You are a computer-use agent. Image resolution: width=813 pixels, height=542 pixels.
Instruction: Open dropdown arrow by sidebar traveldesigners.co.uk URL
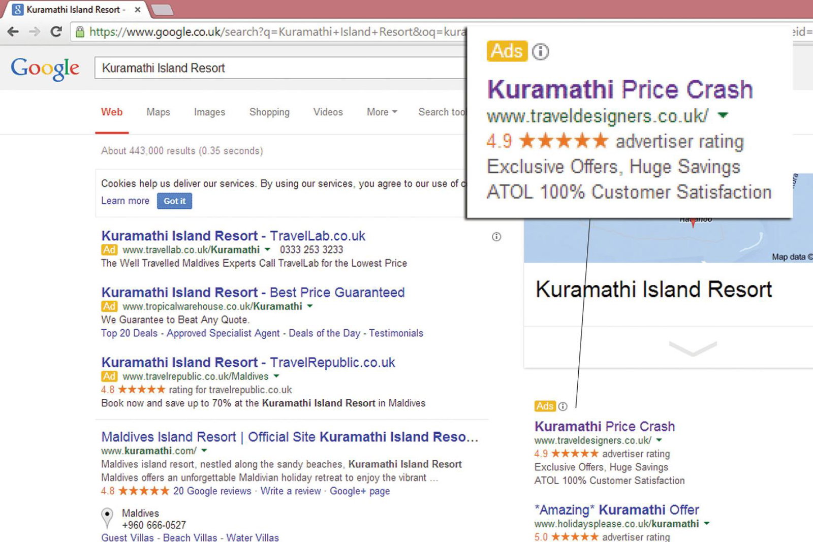(x=659, y=440)
